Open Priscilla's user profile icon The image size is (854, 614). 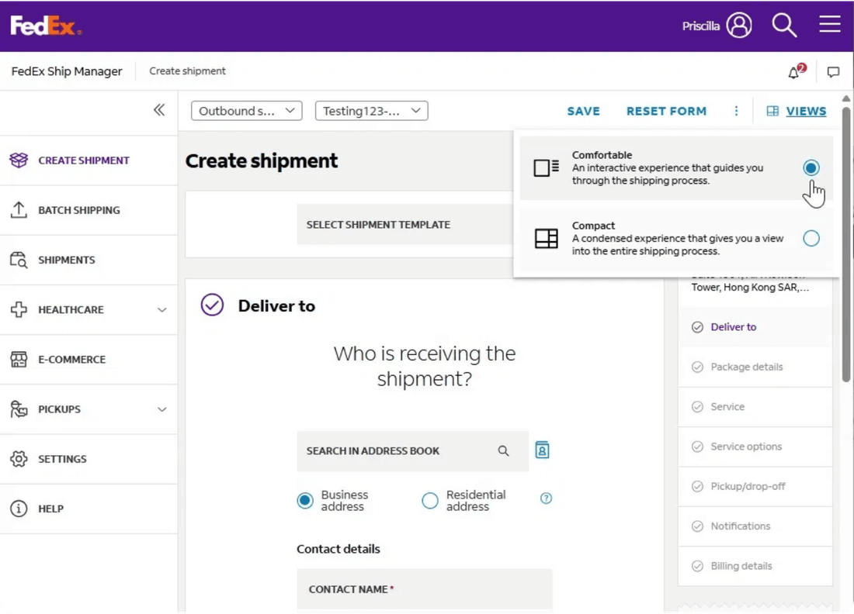click(x=739, y=26)
